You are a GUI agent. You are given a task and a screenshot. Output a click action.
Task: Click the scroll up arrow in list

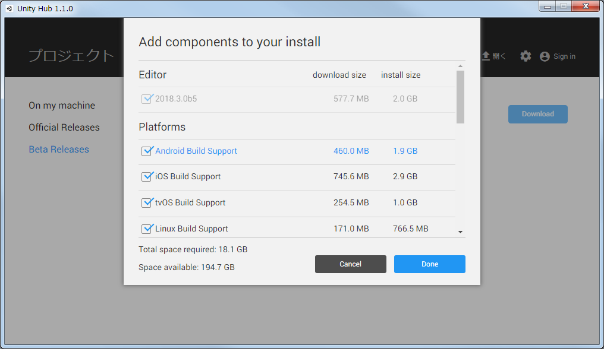click(x=460, y=66)
